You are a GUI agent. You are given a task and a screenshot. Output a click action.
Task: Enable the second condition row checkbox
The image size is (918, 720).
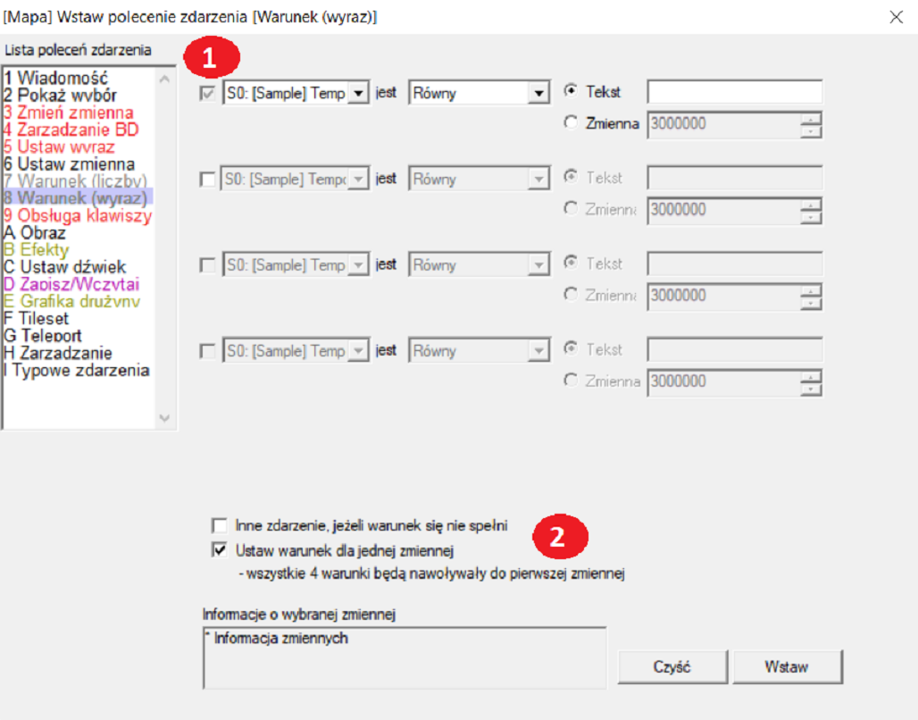coord(207,180)
